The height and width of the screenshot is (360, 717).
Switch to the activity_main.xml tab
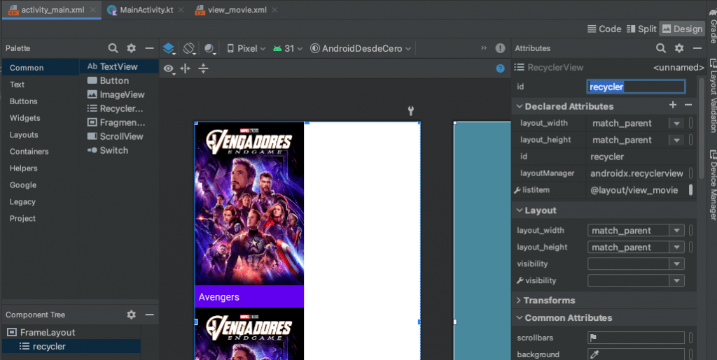coord(53,10)
